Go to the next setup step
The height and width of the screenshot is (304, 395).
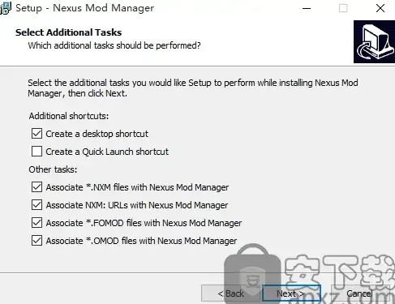(x=291, y=293)
